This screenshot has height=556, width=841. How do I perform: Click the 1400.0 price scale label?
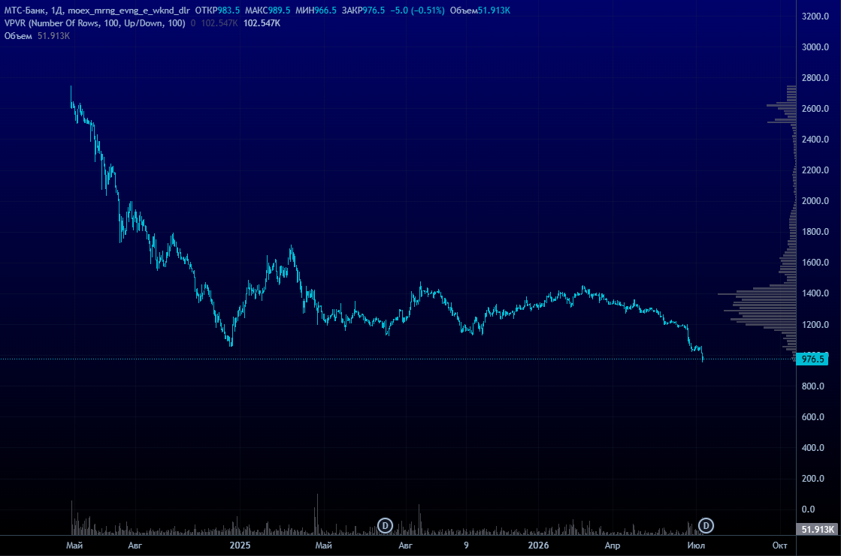click(x=815, y=293)
